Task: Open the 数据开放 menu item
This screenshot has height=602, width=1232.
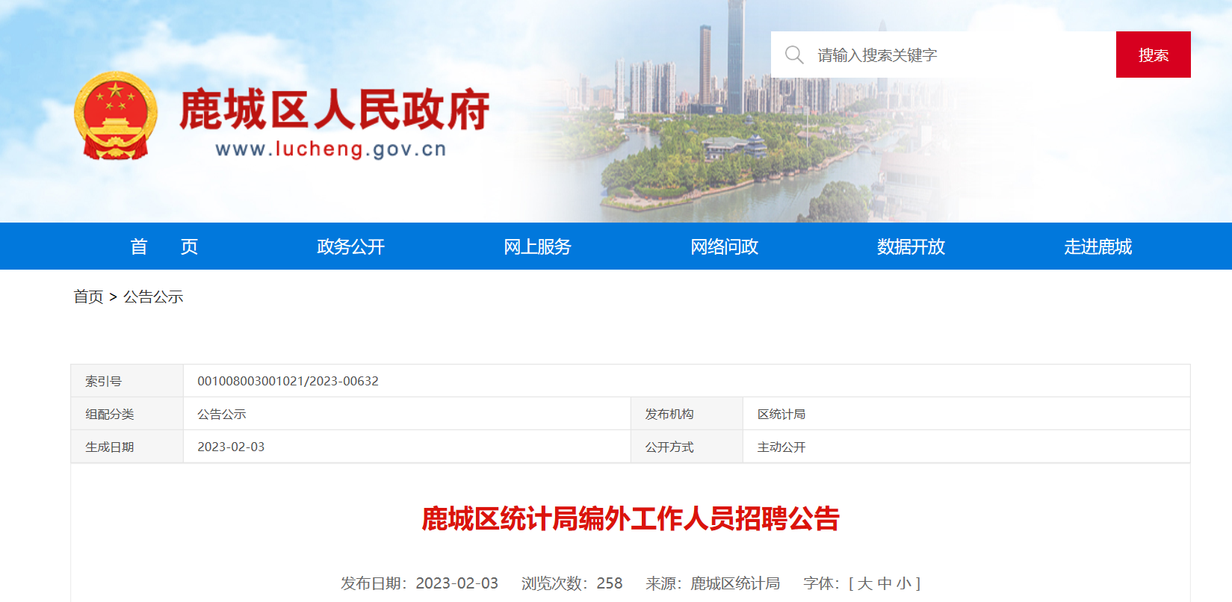Action: coord(911,246)
